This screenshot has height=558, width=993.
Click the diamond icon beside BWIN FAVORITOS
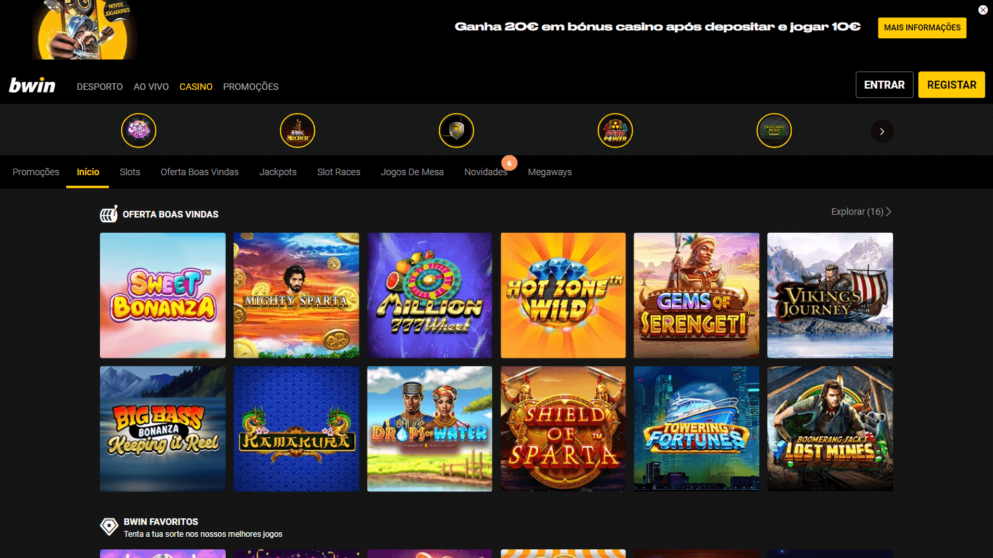click(109, 526)
